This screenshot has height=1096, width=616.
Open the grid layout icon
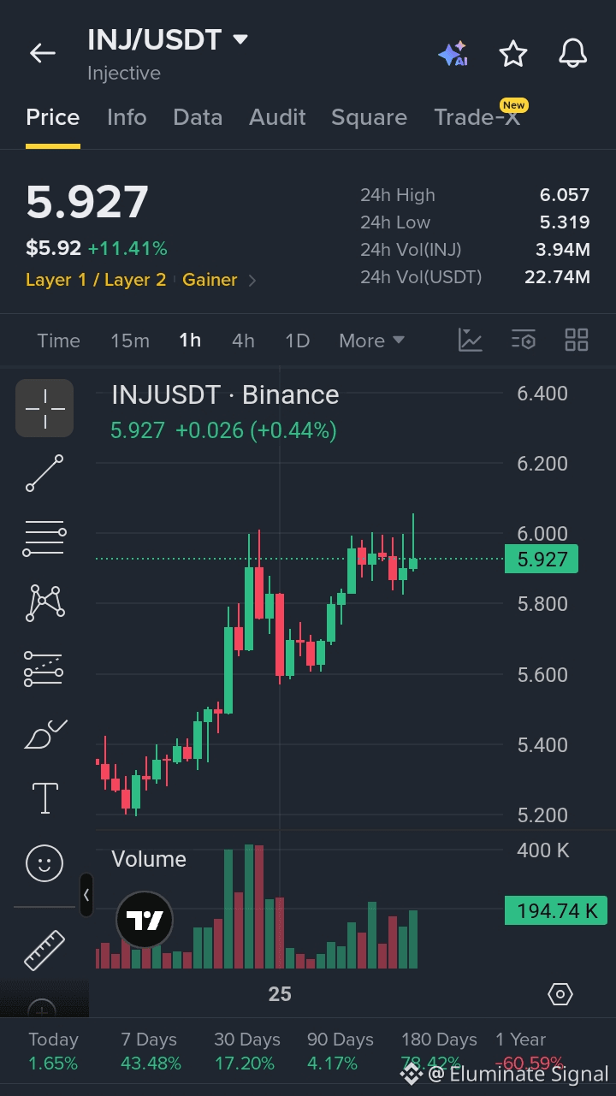pyautogui.click(x=577, y=340)
